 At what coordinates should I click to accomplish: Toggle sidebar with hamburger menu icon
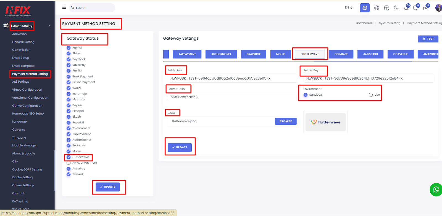(64, 7)
